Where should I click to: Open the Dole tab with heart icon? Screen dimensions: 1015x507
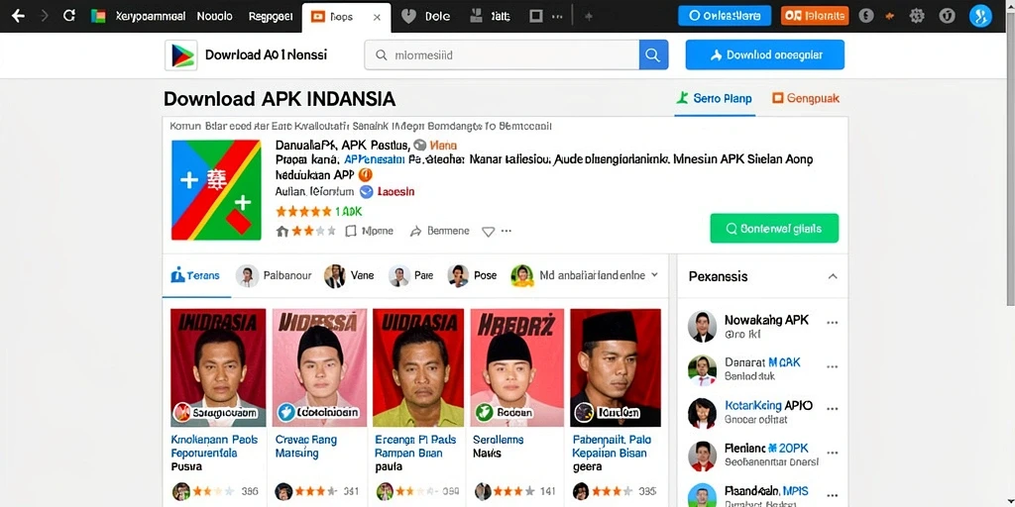pos(425,16)
